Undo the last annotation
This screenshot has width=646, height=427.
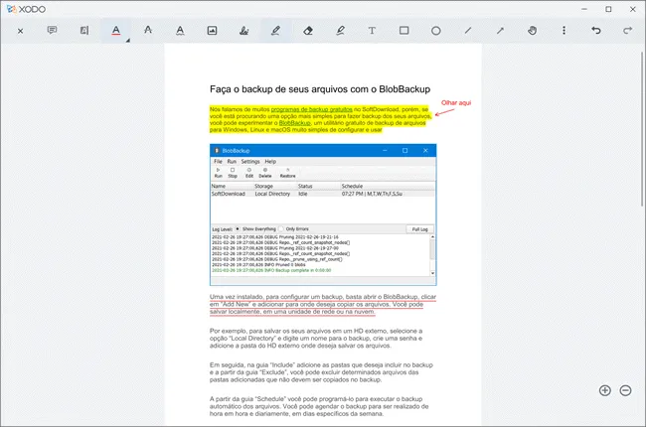click(595, 31)
